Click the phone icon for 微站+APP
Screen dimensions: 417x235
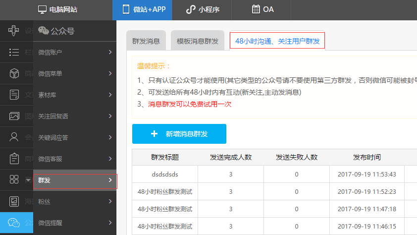coord(126,9)
